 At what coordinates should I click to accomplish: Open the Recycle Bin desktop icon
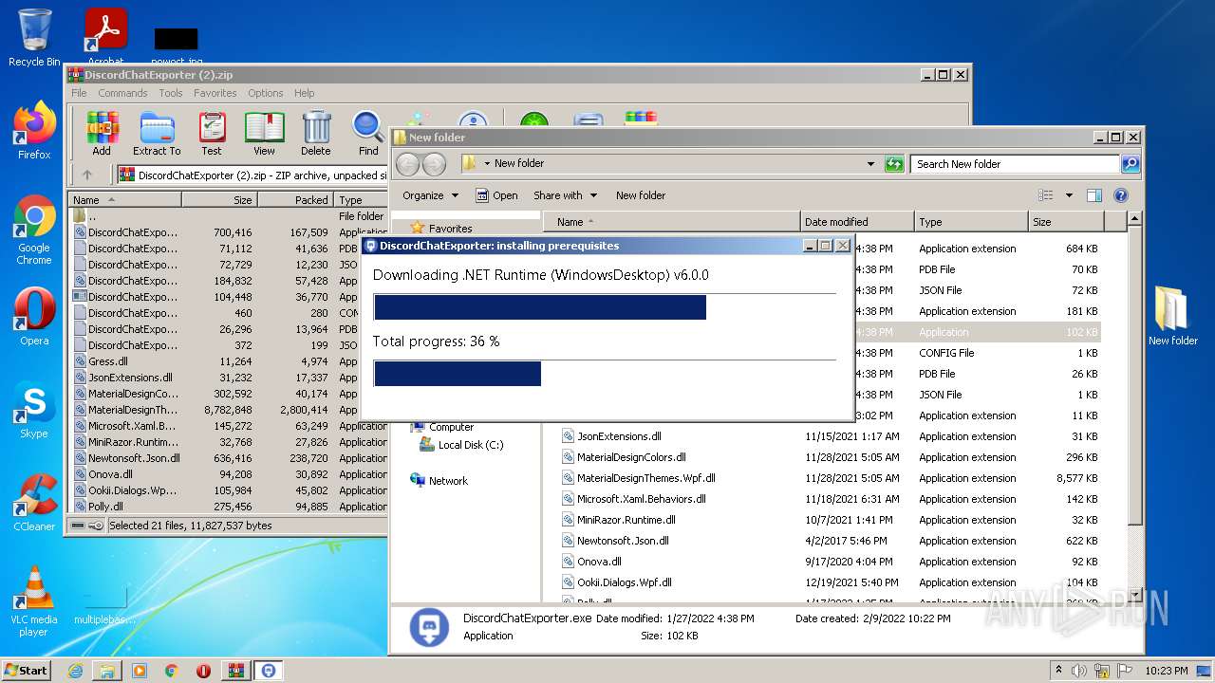tap(34, 38)
